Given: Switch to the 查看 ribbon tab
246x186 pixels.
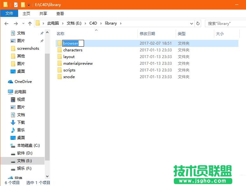Looking at the screenshot, I should point(60,13).
